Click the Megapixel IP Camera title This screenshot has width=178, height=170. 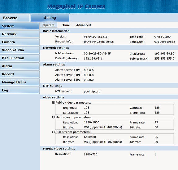click(76, 7)
